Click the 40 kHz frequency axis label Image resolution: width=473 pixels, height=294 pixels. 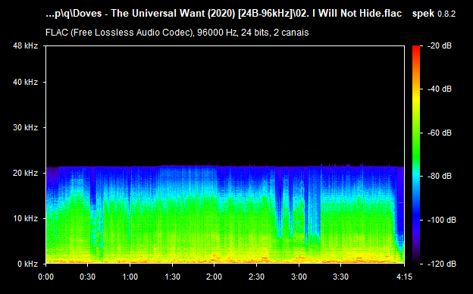click(x=25, y=82)
